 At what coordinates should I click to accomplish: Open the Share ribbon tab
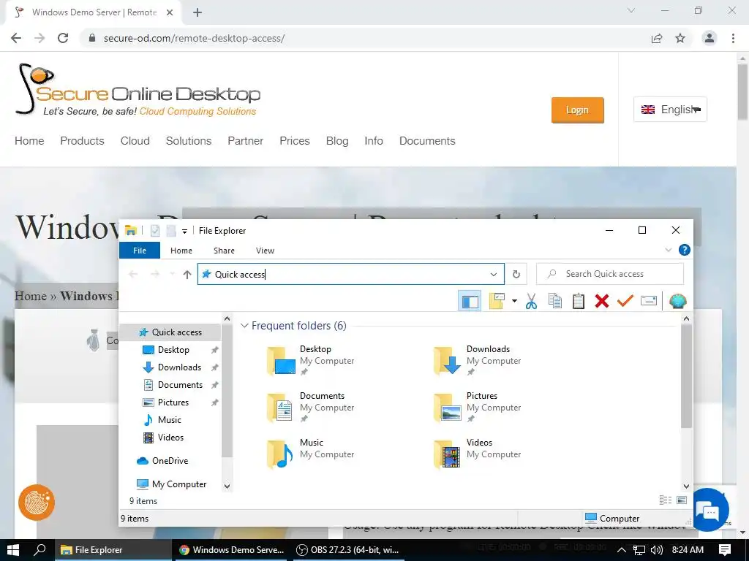point(224,251)
